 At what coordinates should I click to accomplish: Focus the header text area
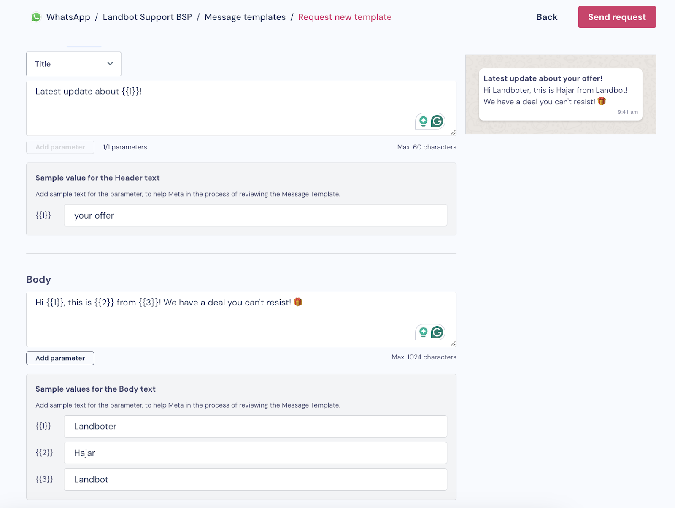pyautogui.click(x=241, y=108)
